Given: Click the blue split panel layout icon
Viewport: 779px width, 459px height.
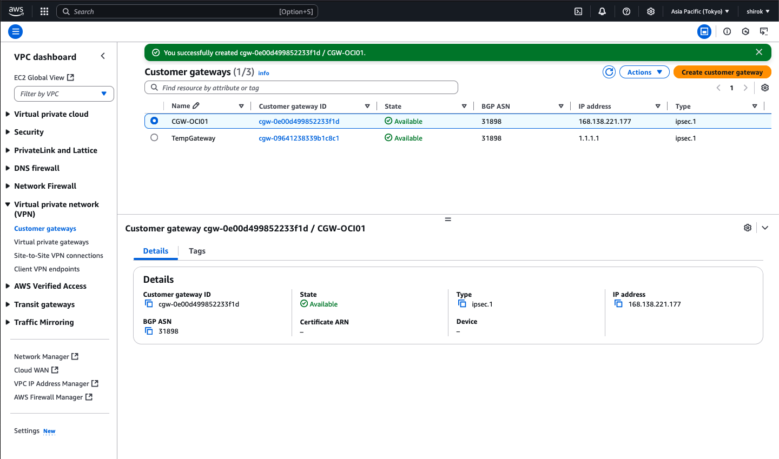Looking at the screenshot, I should coord(704,31).
